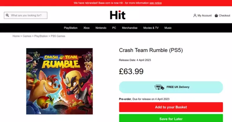Screen dimensions: 232x122
Task: Enlarge the Crash Team Rumble cover image
Action: coord(59,81)
